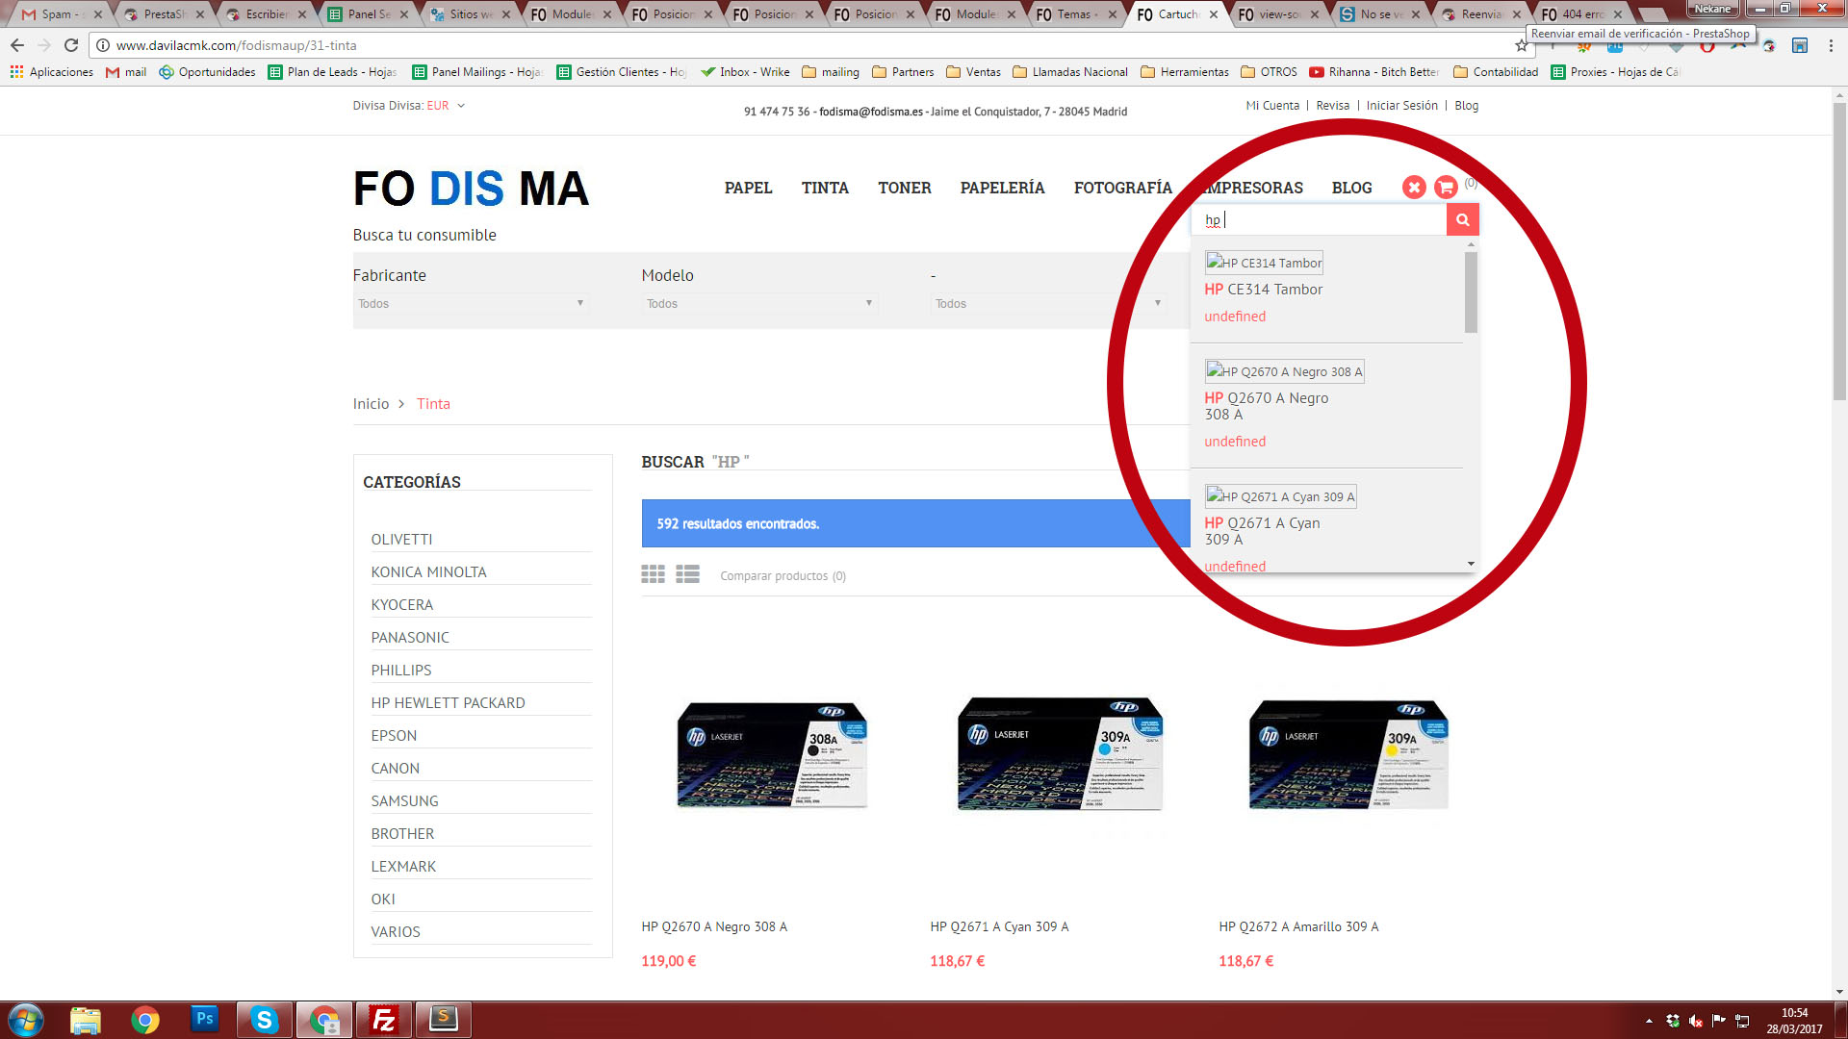Switch to list view of products
The height and width of the screenshot is (1039, 1848).
[687, 574]
